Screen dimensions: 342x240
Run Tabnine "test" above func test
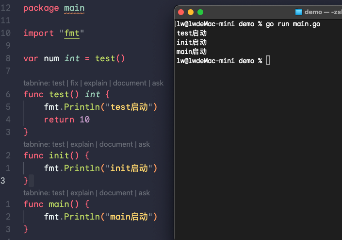58,83
